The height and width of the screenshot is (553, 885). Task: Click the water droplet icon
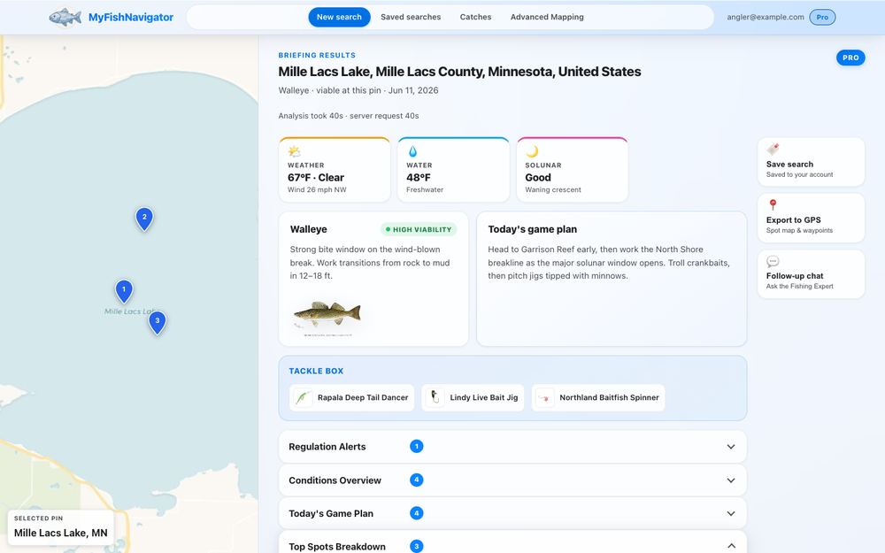point(412,151)
